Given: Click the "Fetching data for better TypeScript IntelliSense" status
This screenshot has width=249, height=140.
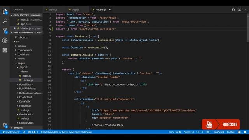Looking at the screenshot, I should click(x=67, y=132).
